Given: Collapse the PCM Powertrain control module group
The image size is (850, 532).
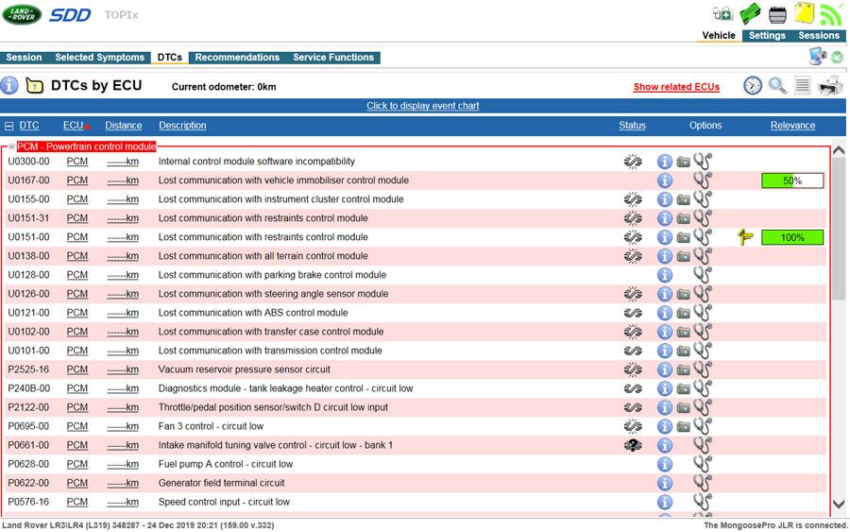Looking at the screenshot, I should (x=10, y=147).
